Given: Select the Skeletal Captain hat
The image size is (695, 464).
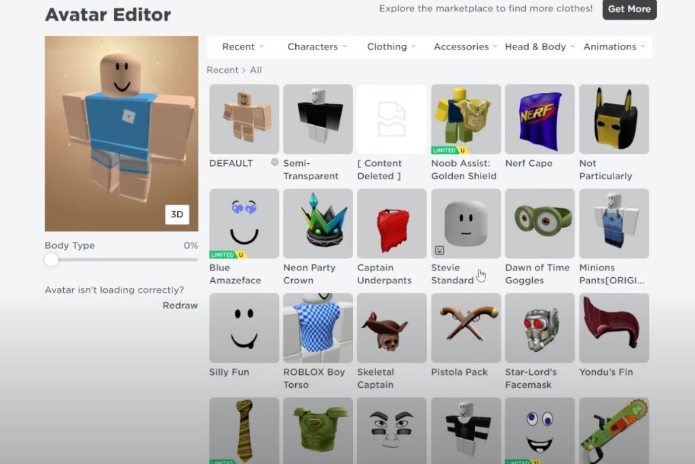Looking at the screenshot, I should 392,328.
